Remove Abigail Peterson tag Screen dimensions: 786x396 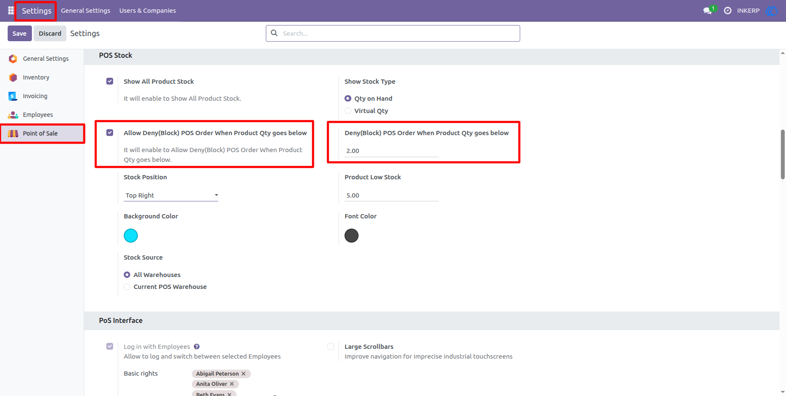[244, 374]
